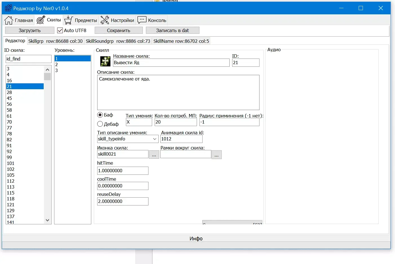
Task: Click the wrench icon on Настройки tab
Action: [105, 20]
